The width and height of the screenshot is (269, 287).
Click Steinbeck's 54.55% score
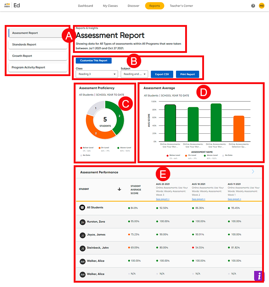[x=200, y=248]
